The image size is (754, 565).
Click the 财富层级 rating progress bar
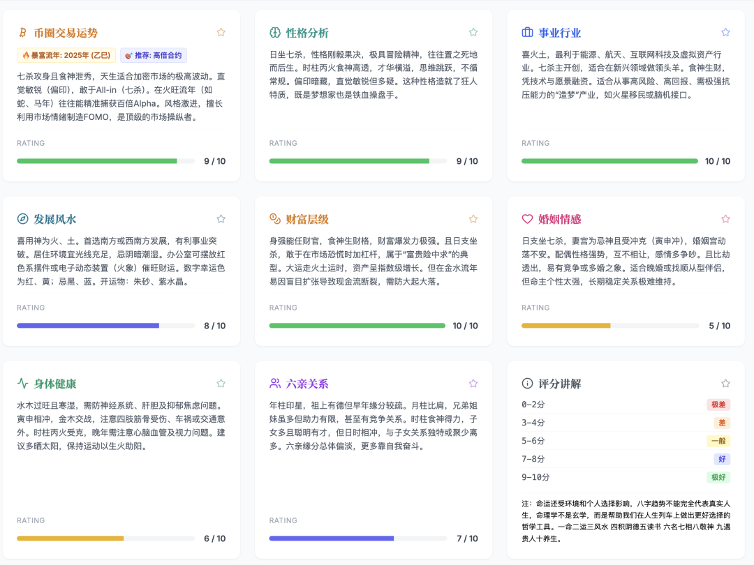357,325
